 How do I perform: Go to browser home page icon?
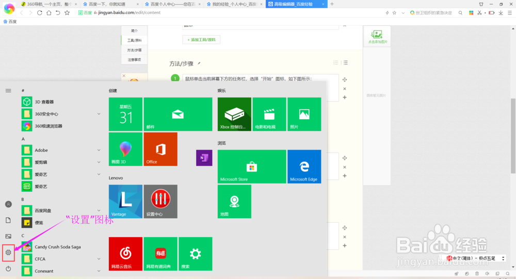[49, 13]
